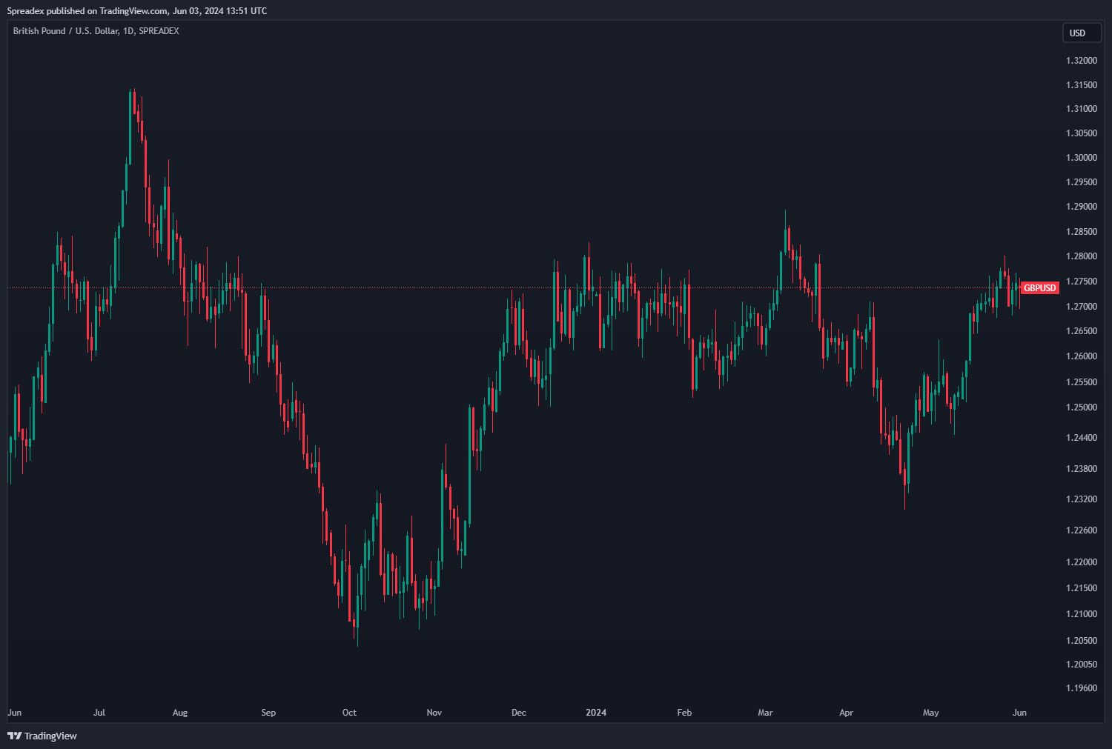Click the Feb label on time axis

pos(684,713)
